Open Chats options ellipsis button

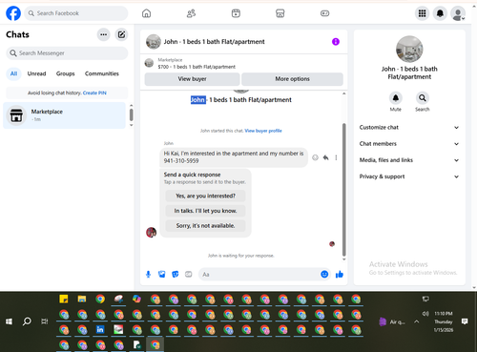pyautogui.click(x=104, y=34)
